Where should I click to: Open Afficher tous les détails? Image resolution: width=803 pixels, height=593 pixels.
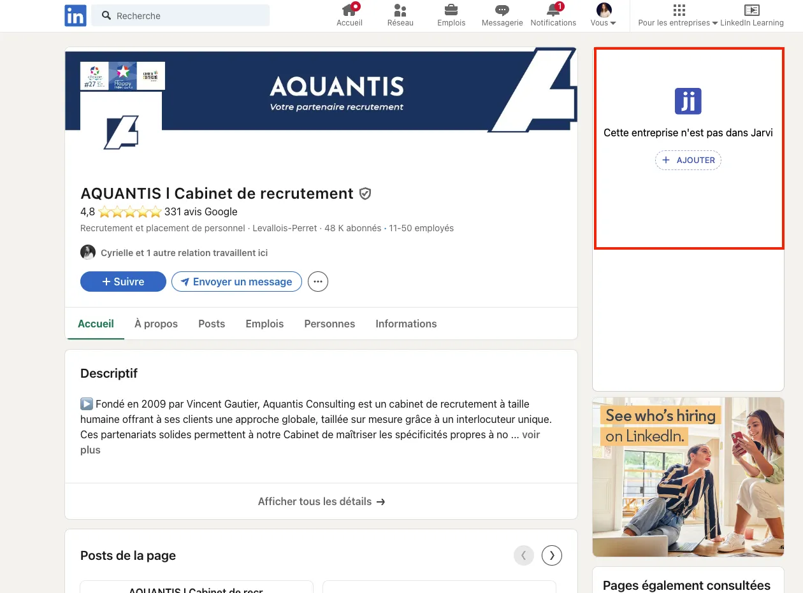point(321,501)
